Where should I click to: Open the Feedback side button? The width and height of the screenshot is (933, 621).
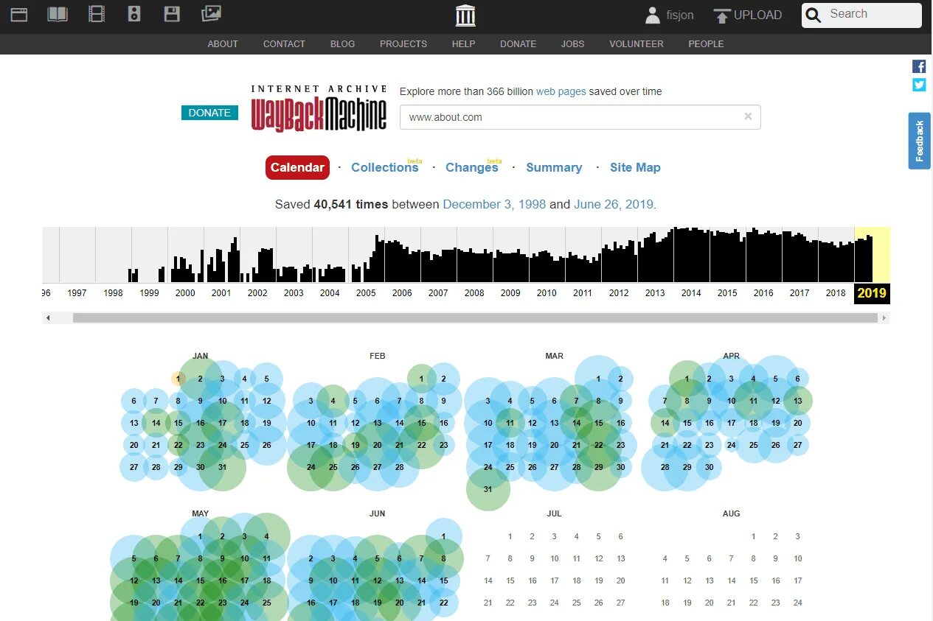click(x=919, y=141)
